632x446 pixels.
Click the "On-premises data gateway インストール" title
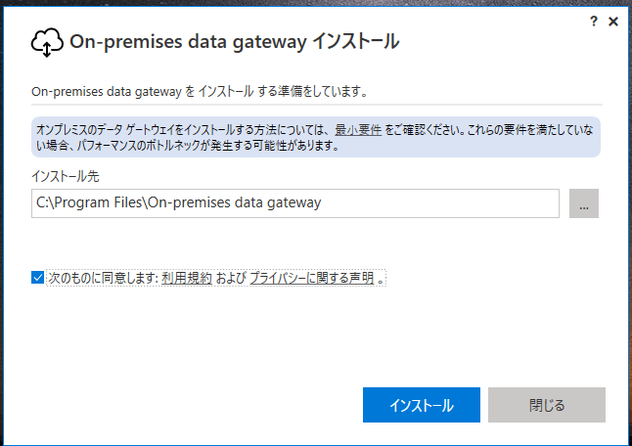(235, 42)
